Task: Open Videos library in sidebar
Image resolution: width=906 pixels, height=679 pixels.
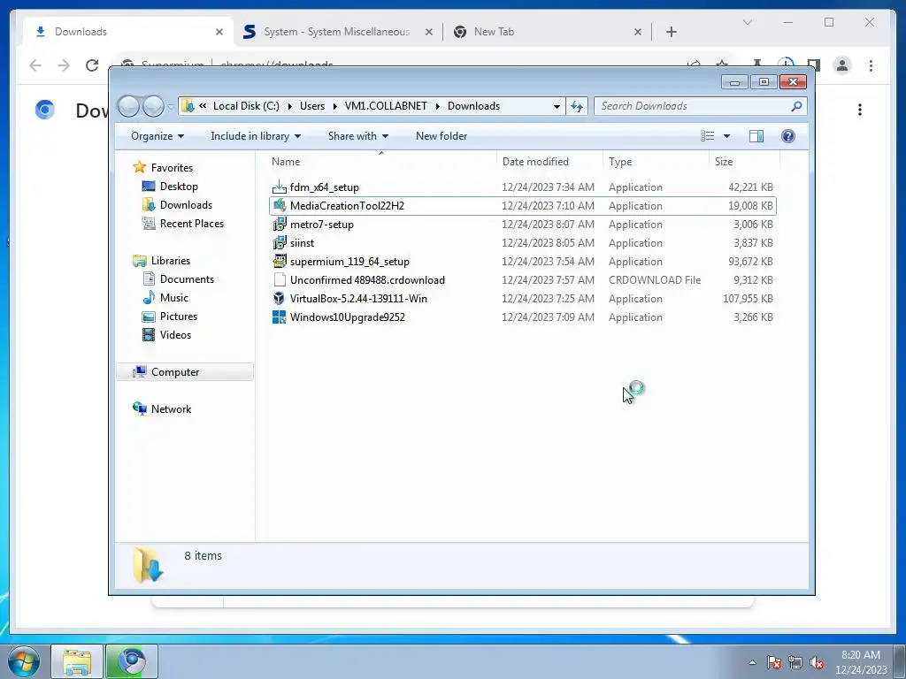Action: (x=175, y=335)
